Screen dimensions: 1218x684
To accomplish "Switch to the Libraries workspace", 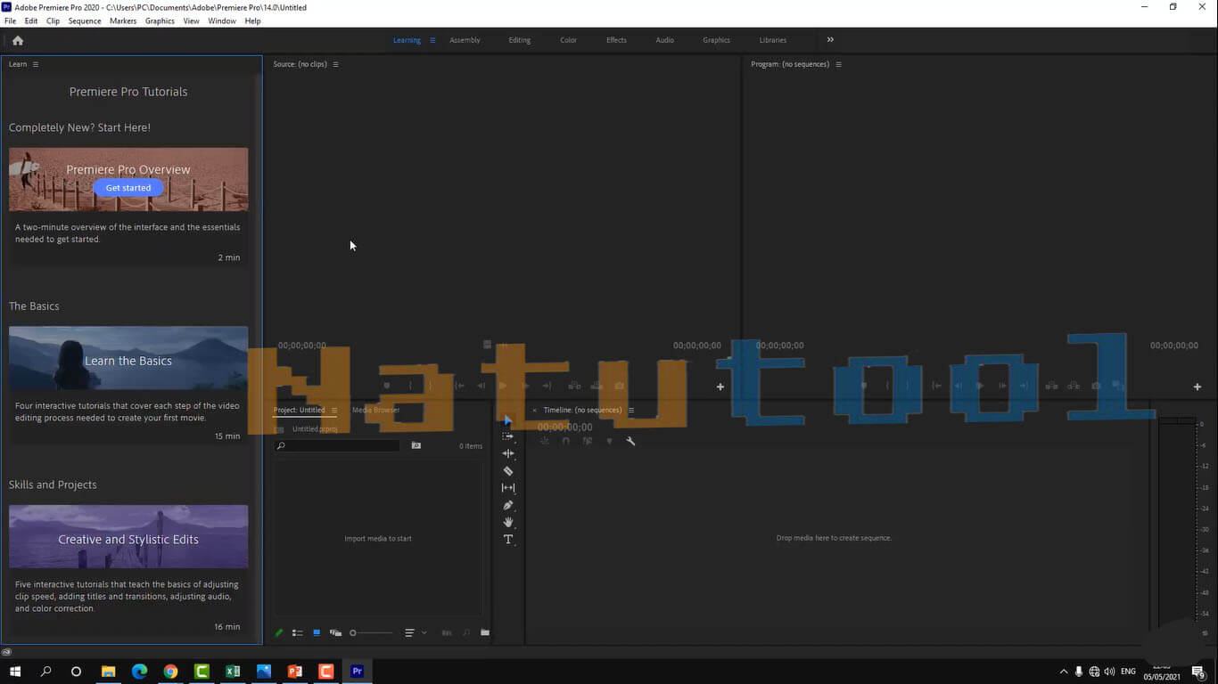I will pos(772,40).
